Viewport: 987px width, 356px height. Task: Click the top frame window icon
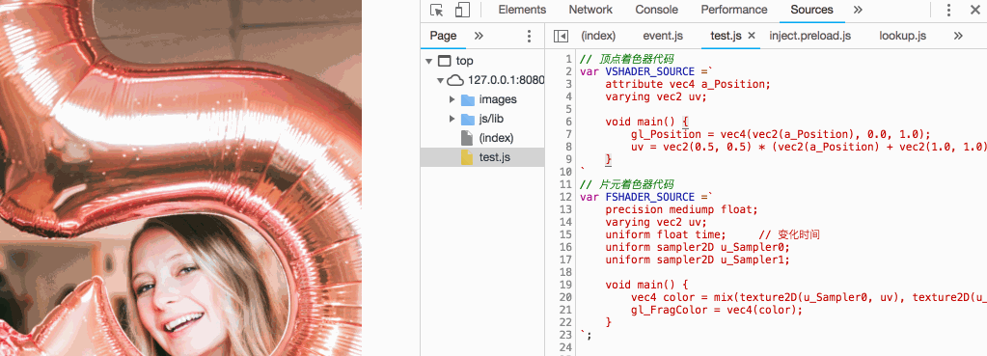click(445, 61)
